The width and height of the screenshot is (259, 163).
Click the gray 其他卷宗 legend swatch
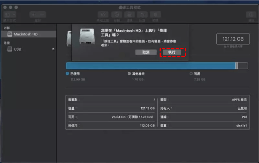pos(129,74)
